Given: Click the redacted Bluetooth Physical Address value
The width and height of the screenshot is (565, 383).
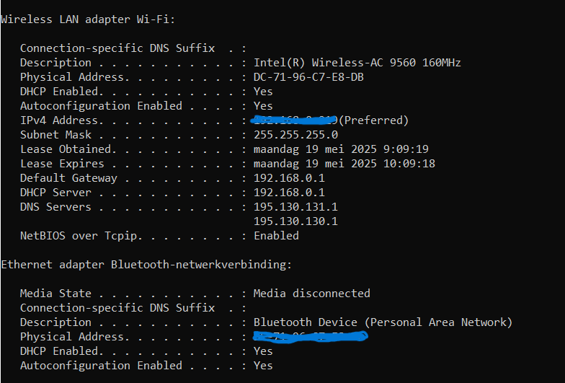Looking at the screenshot, I should [x=310, y=337].
